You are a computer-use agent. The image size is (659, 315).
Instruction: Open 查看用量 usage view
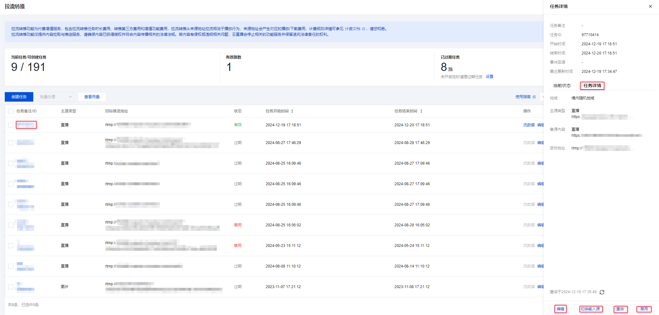point(92,97)
